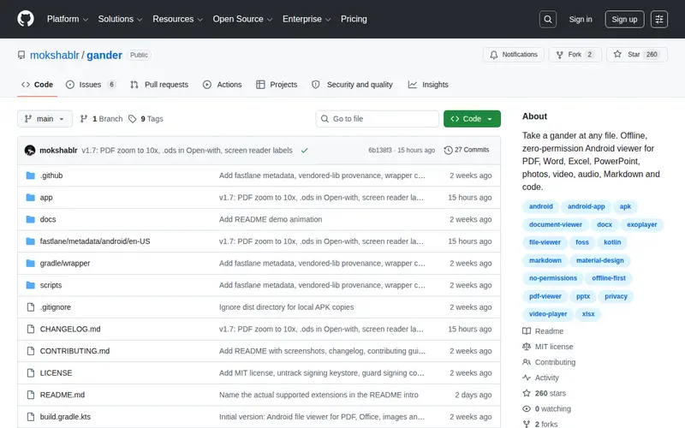685x428 pixels.
Task: Switch to the Insights tab
Action: tap(428, 85)
